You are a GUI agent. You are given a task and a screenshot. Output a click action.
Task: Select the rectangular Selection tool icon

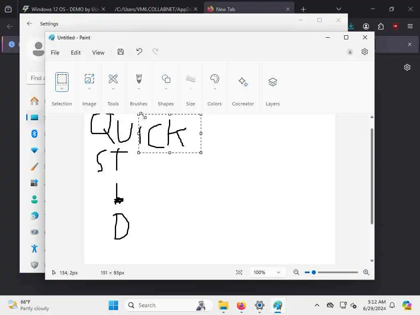62,79
